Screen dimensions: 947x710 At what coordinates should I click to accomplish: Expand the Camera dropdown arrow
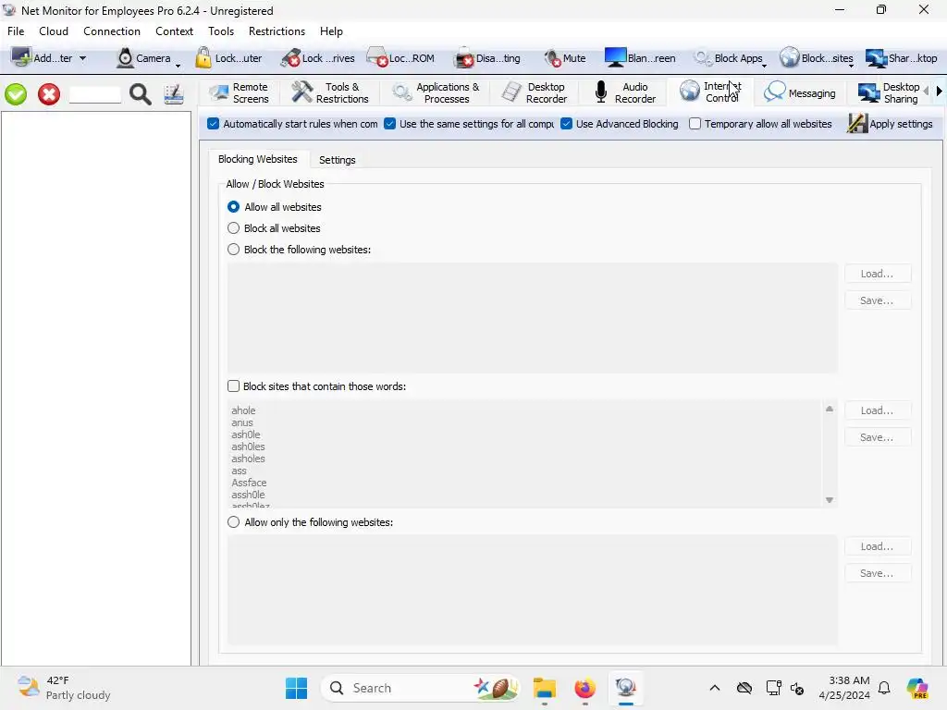click(x=178, y=66)
